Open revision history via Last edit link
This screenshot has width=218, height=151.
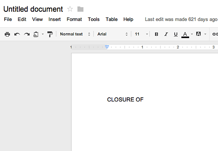[181, 19]
